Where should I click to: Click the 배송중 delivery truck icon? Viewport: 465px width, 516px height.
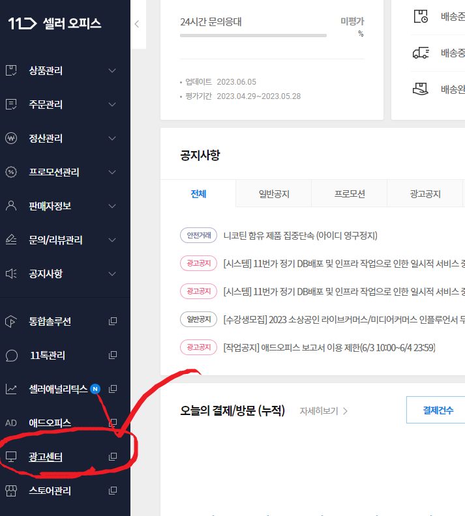coord(421,53)
